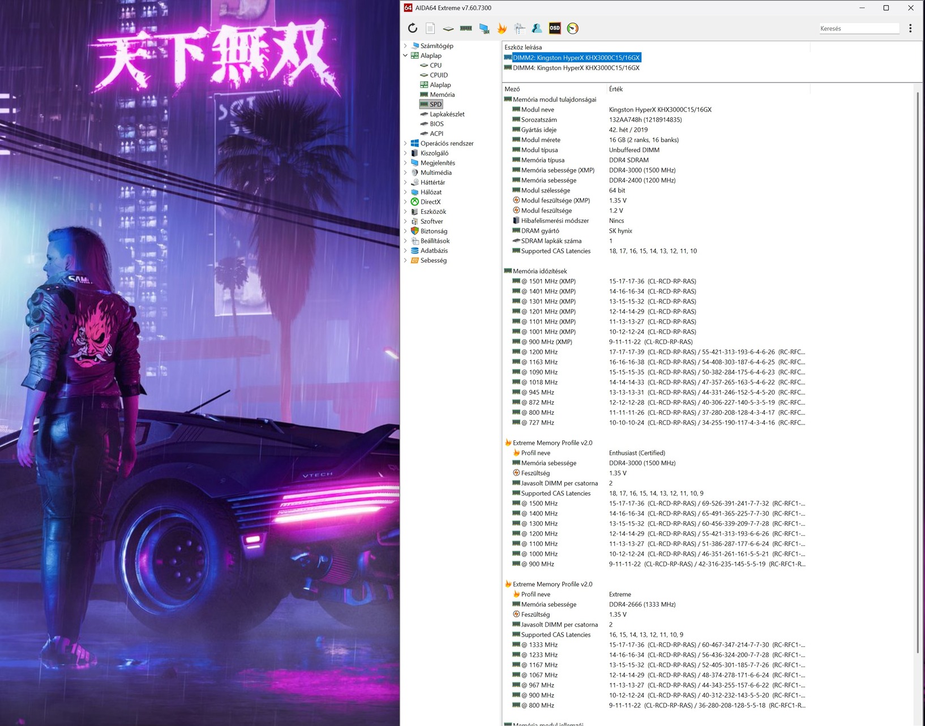Click the memory module toolbar icon
This screenshot has width=925, height=726.
(466, 28)
